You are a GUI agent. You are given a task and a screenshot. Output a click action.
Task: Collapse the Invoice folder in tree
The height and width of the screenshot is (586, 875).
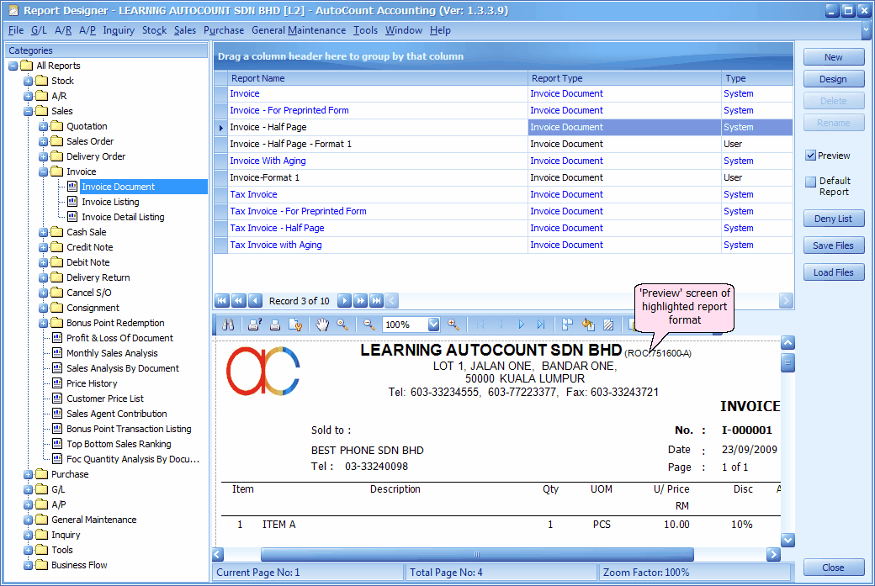click(43, 172)
